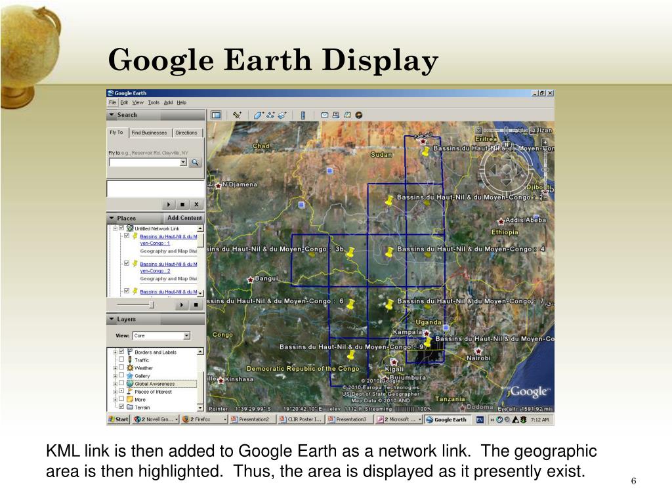Image resolution: width=672 pixels, height=504 pixels.
Task: Switch to the Find Businesses tab
Action: pos(149,133)
